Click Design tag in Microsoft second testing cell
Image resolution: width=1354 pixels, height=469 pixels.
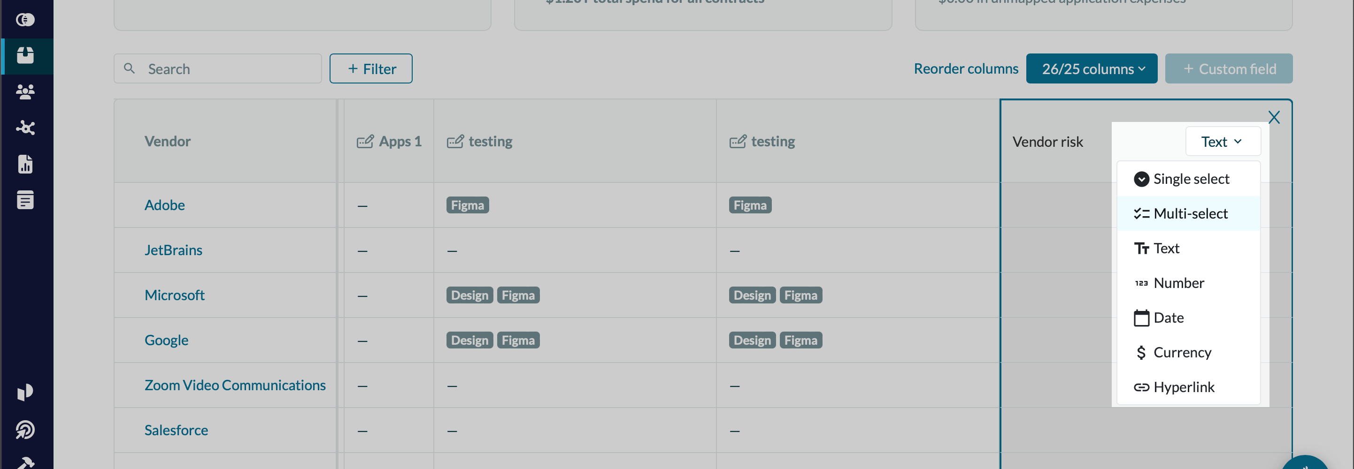pos(752,295)
